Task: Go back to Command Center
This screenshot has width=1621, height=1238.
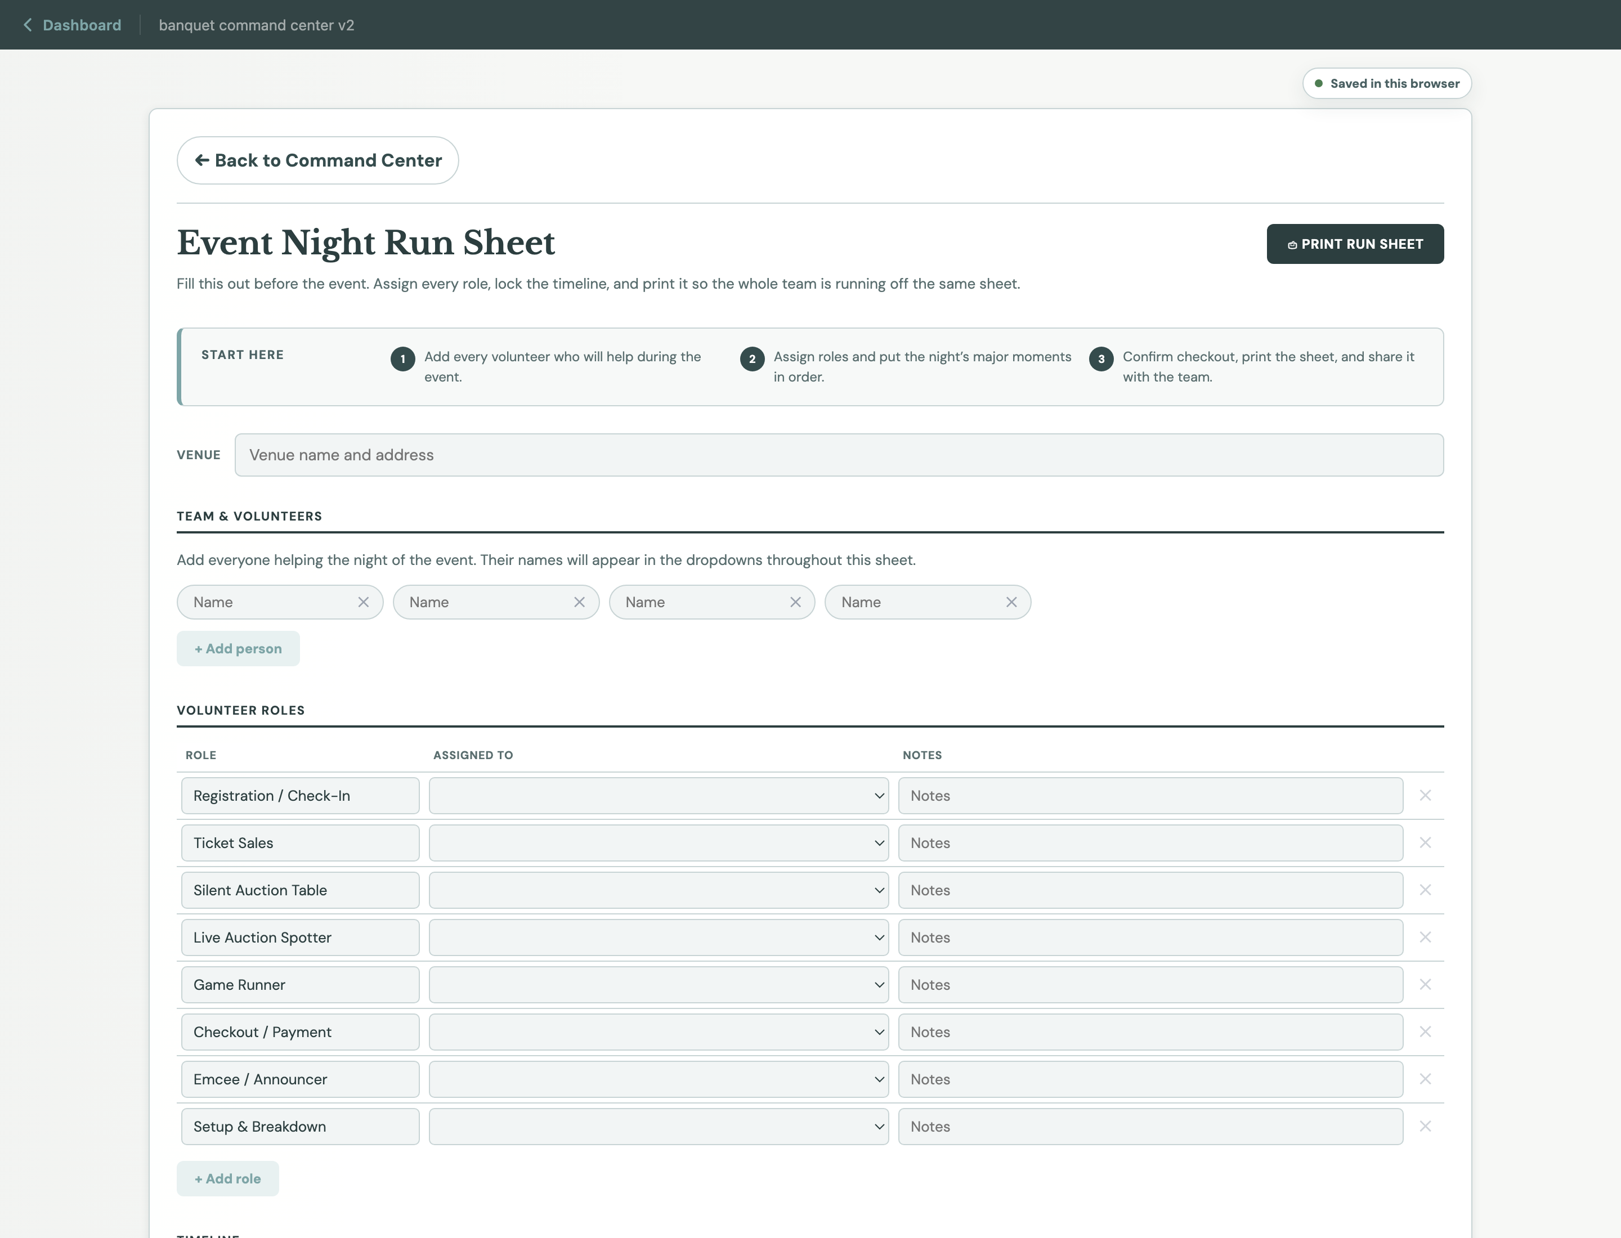Action: click(317, 160)
